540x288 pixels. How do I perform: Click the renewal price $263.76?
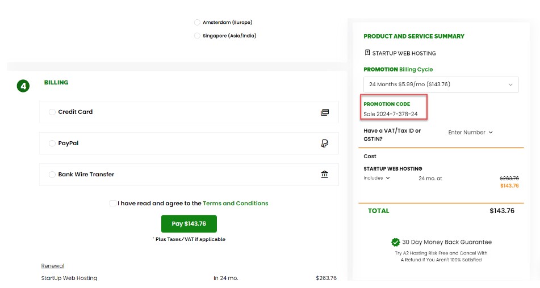tap(326, 278)
